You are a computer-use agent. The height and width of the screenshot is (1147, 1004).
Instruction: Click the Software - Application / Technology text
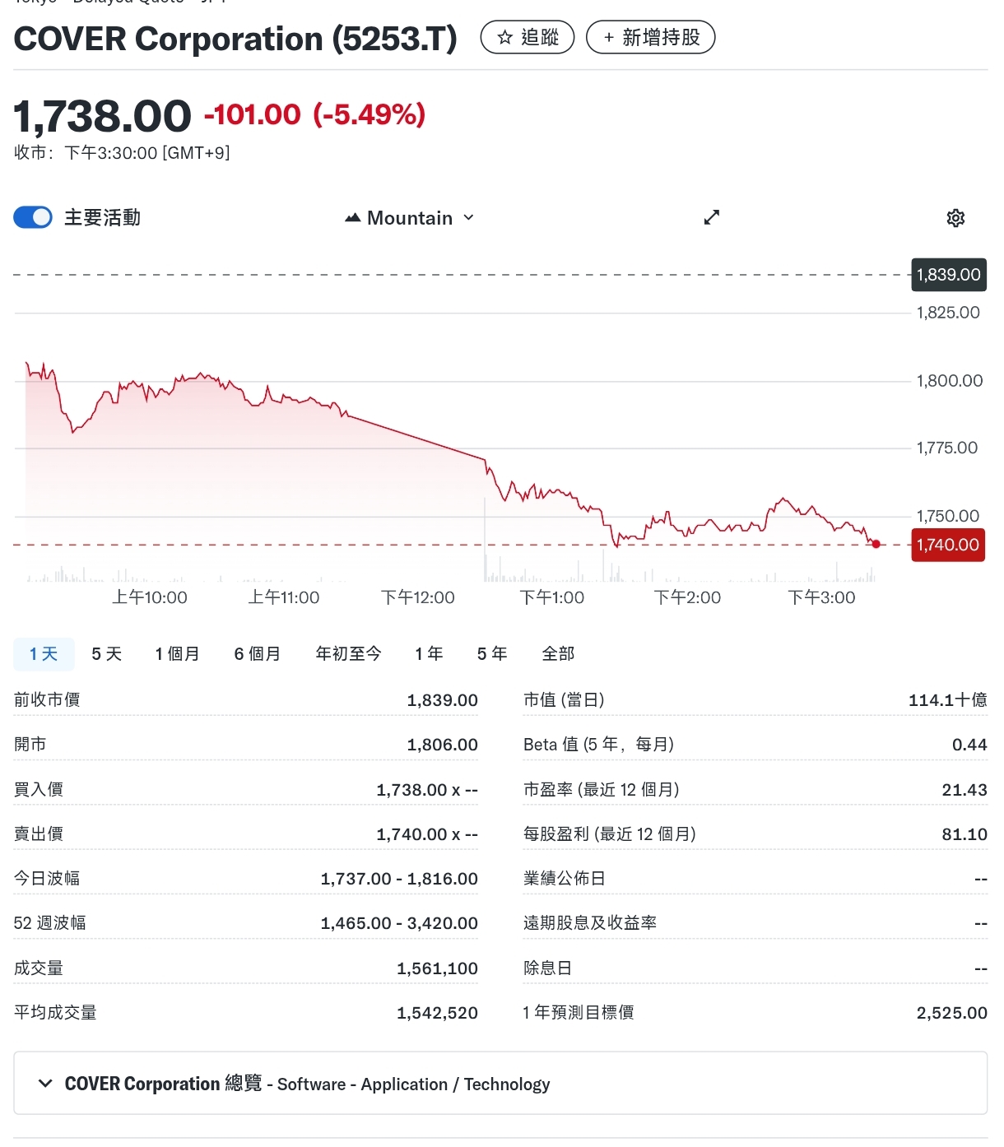pyautogui.click(x=413, y=1084)
